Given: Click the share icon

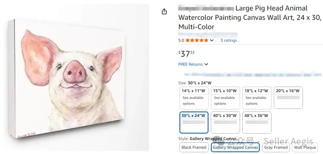Looking at the screenshot, I should pos(164,12).
